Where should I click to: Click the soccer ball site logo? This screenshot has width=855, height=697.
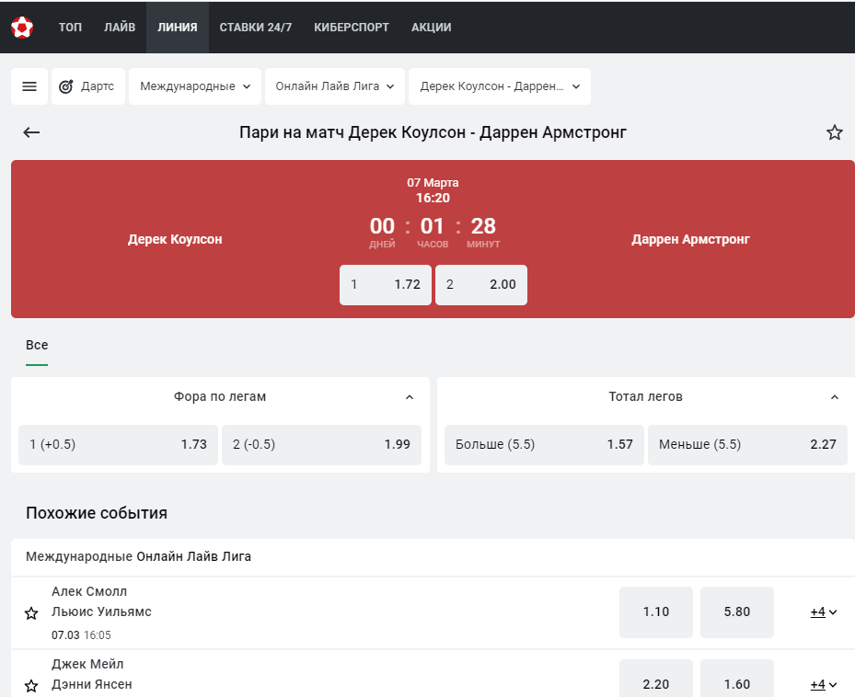point(22,27)
